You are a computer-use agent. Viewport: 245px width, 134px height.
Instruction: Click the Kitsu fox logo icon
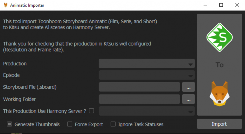(x=220, y=94)
